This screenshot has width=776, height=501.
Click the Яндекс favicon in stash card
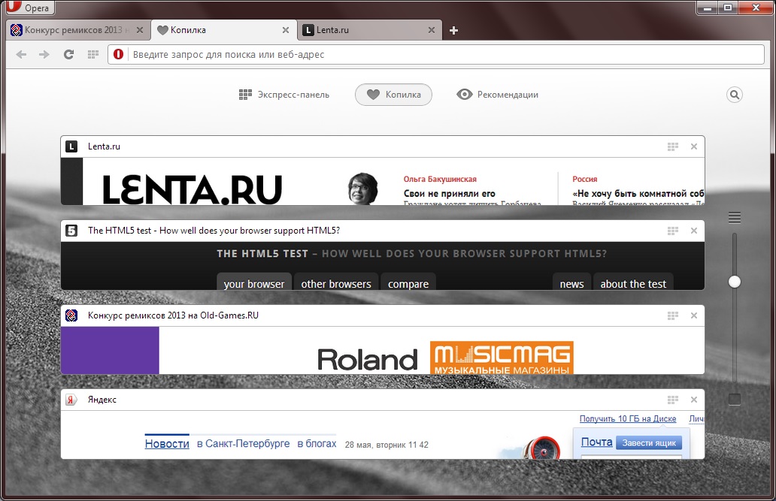pyautogui.click(x=71, y=400)
